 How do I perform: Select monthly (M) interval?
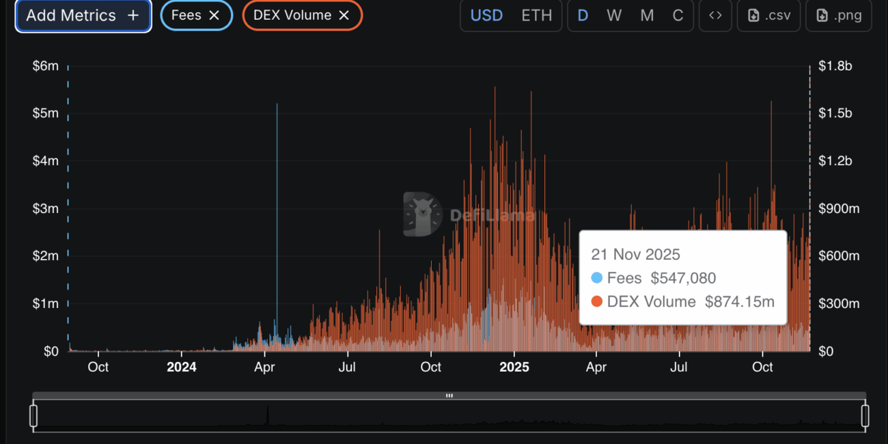coord(646,16)
